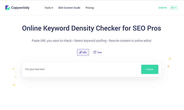The image size is (184, 110).
Task: Click the small chevron next to EN
Action: pyautogui.click(x=176, y=8)
